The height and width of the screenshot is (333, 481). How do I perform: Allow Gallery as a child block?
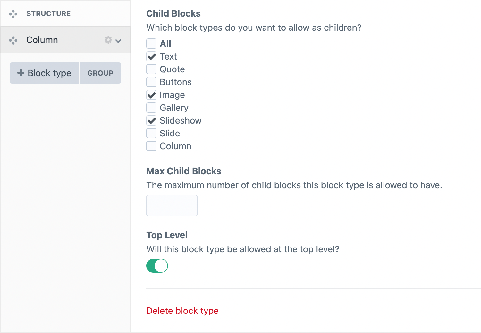[151, 108]
